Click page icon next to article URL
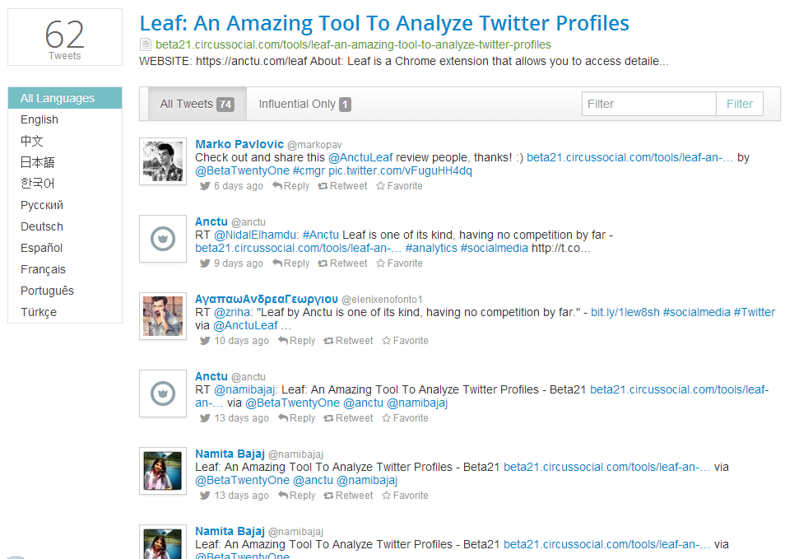Image resolution: width=808 pixels, height=559 pixels. point(146,44)
